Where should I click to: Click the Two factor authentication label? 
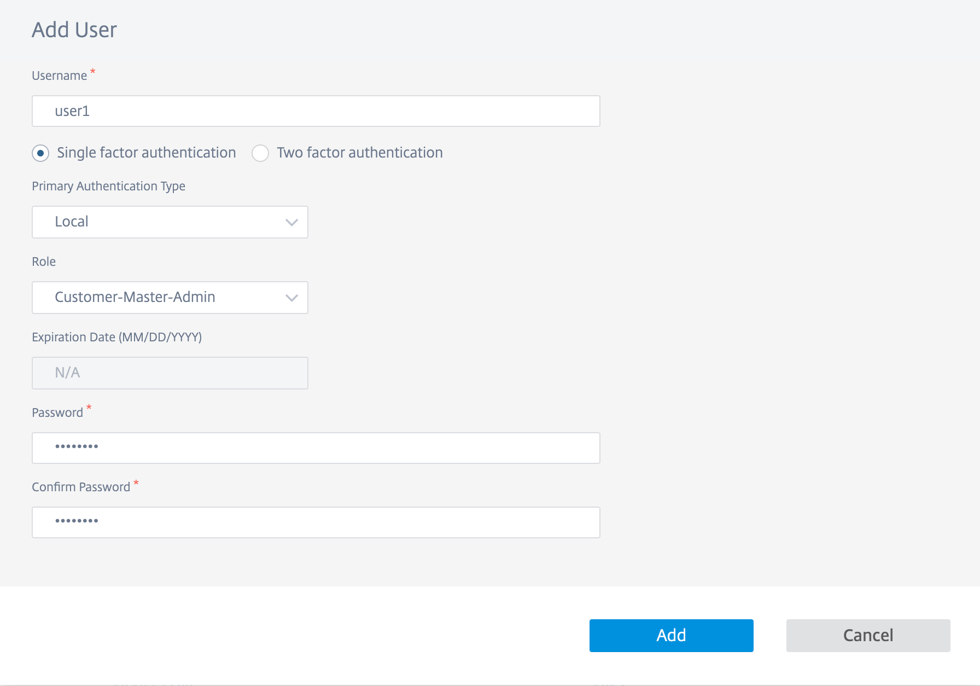(x=359, y=153)
